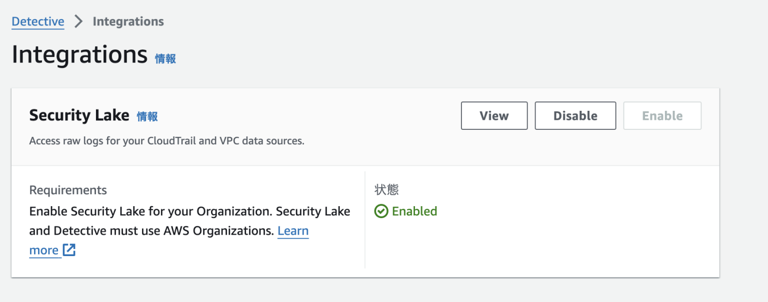Open the 情報 info link beside Security Lake

point(148,116)
